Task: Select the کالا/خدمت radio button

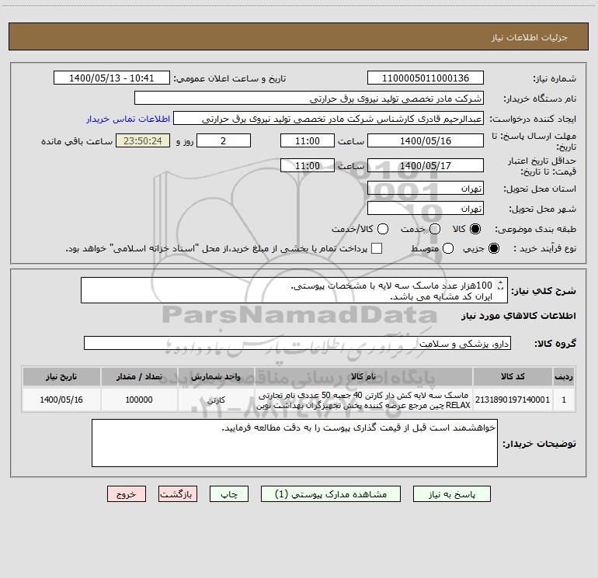Action: [383, 229]
